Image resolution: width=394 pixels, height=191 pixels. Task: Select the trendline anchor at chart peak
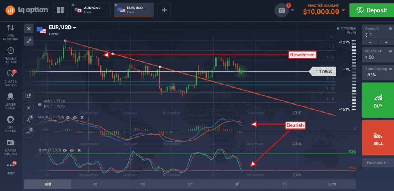pos(65,40)
